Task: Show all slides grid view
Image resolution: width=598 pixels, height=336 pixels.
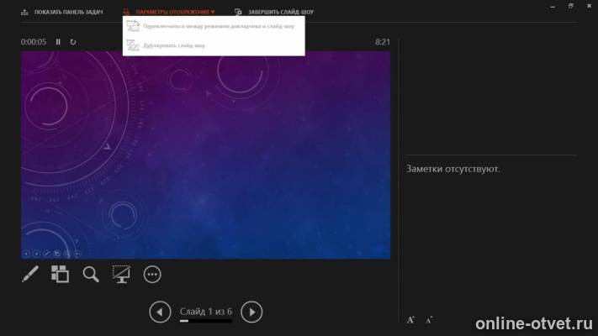Action: pos(61,274)
